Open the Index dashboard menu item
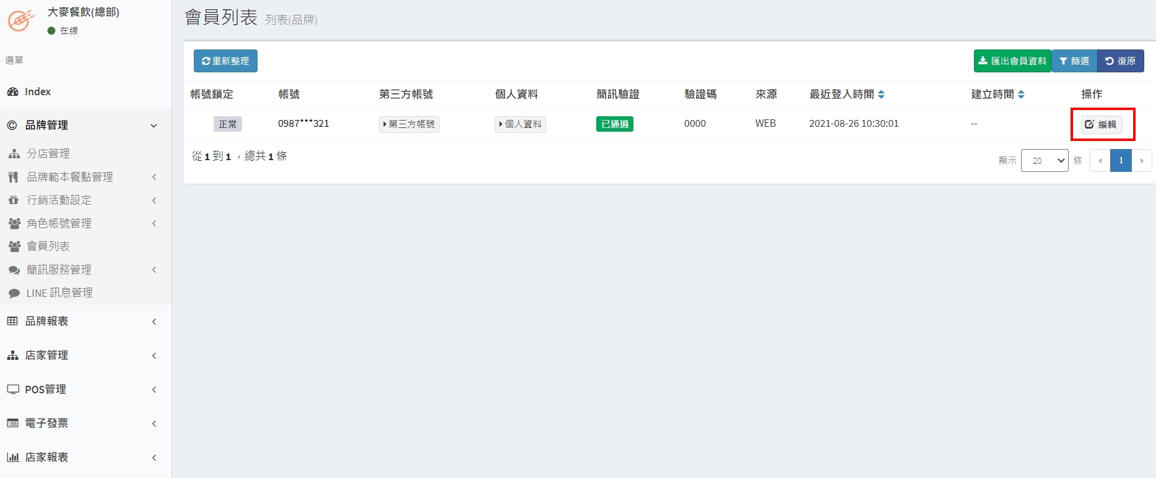The height and width of the screenshot is (478, 1156). tap(38, 92)
